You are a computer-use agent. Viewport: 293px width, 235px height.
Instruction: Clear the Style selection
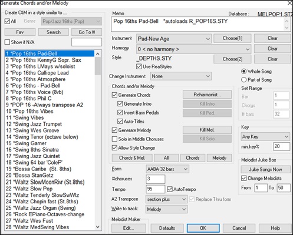pyautogui.click(x=272, y=59)
